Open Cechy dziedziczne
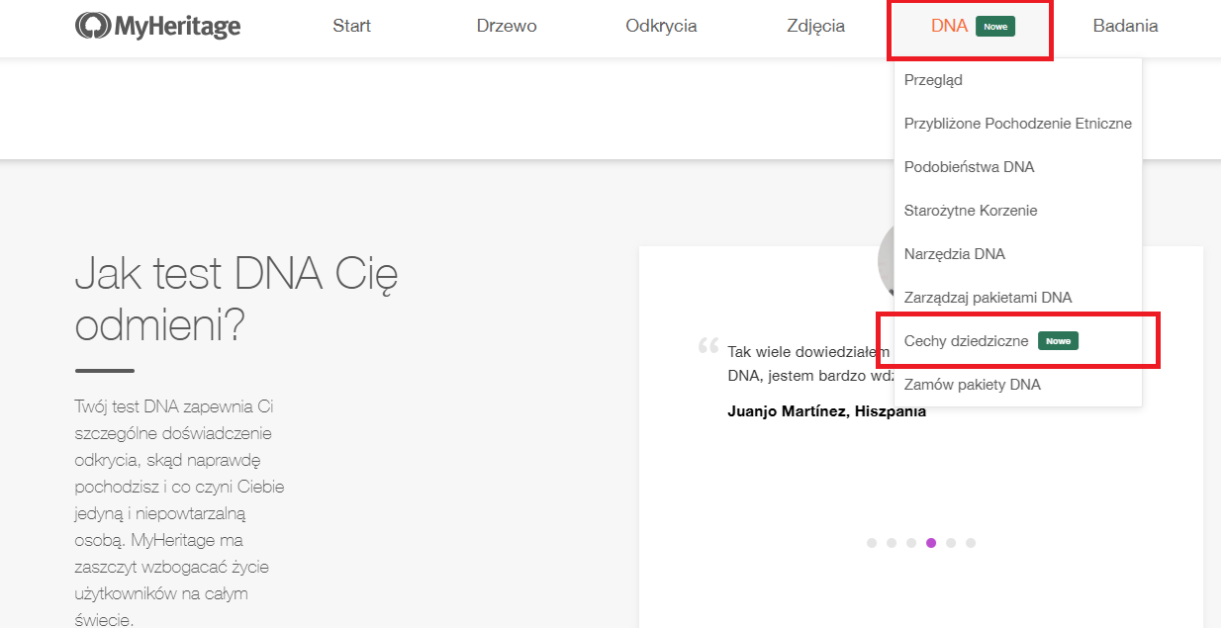This screenshot has width=1223, height=628. pyautogui.click(x=968, y=340)
